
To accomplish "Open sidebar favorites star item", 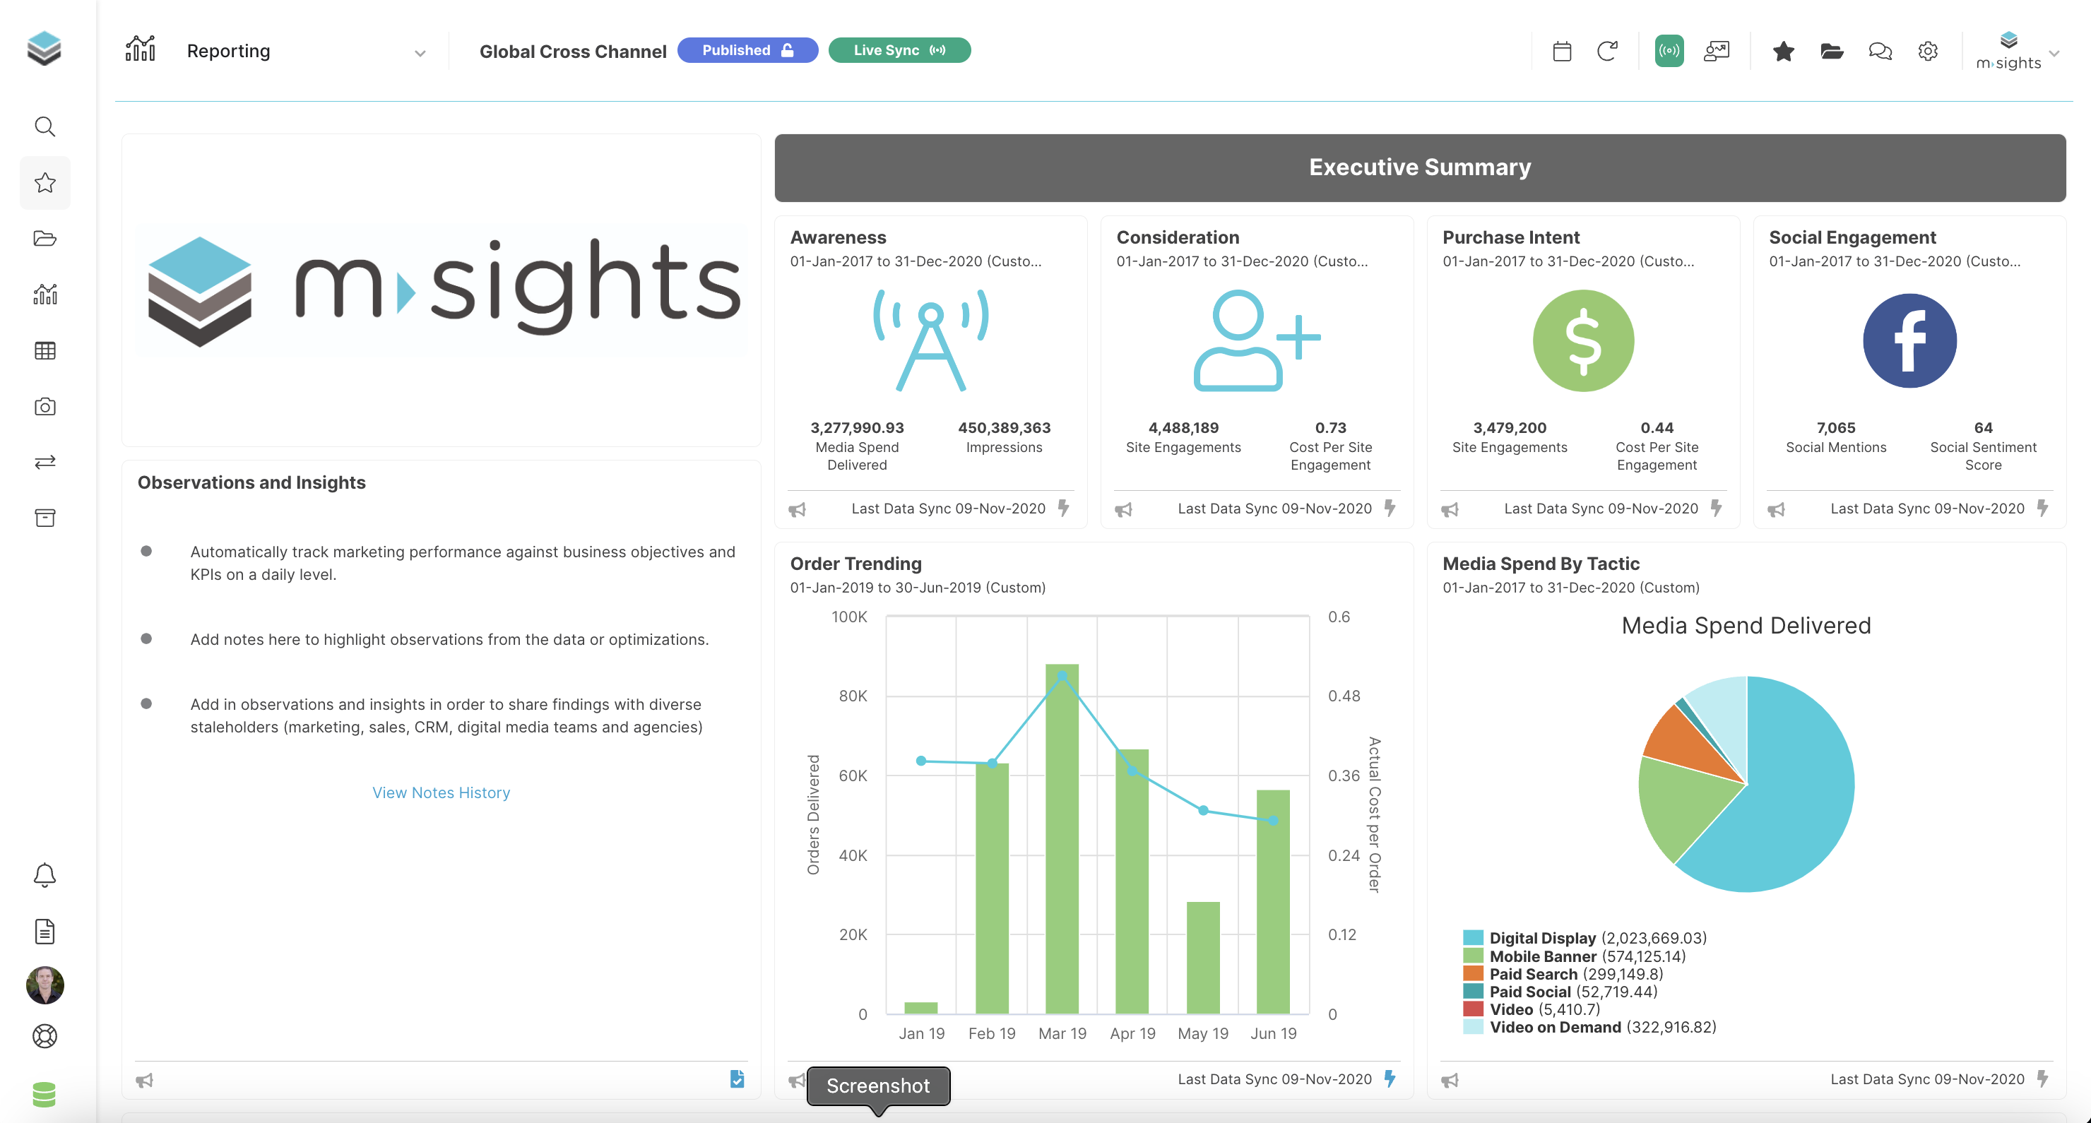I will click(45, 182).
